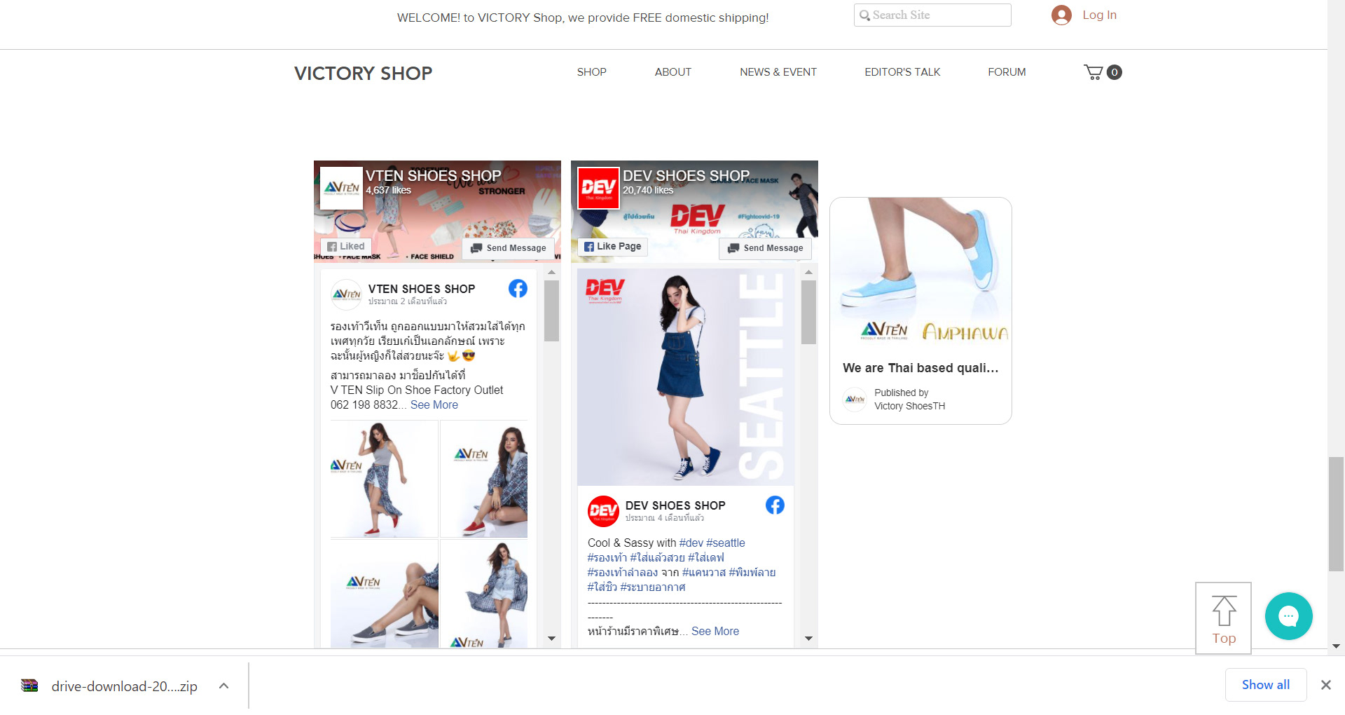This screenshot has height=715, width=1345.
Task: Click the DEV post avatar icon
Action: 603,511
